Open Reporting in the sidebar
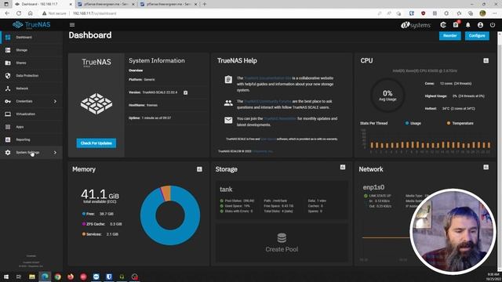This screenshot has height=282, width=502. point(31,139)
